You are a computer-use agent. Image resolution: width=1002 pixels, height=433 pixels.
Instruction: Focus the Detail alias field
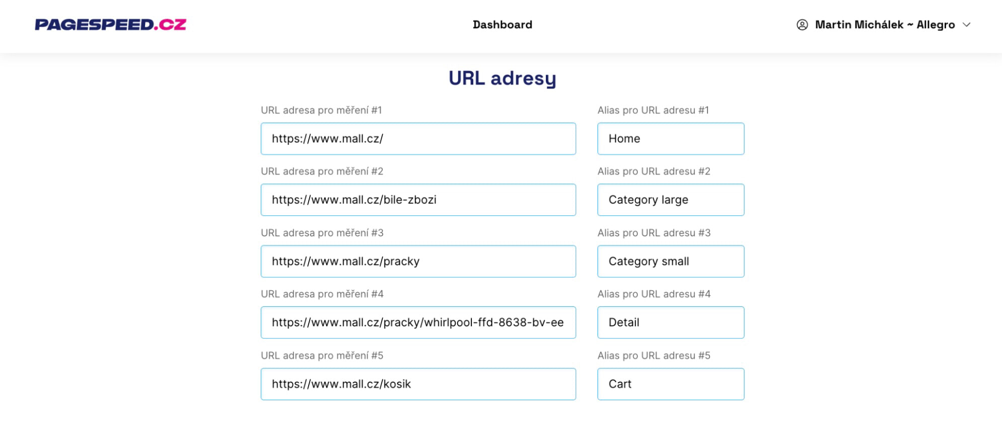[x=671, y=322]
